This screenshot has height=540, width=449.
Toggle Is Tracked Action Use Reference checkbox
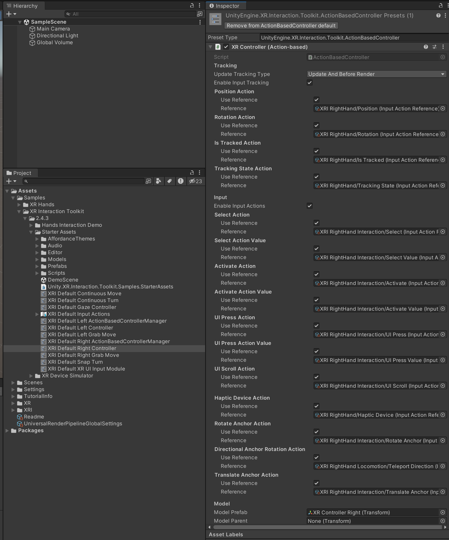(316, 151)
